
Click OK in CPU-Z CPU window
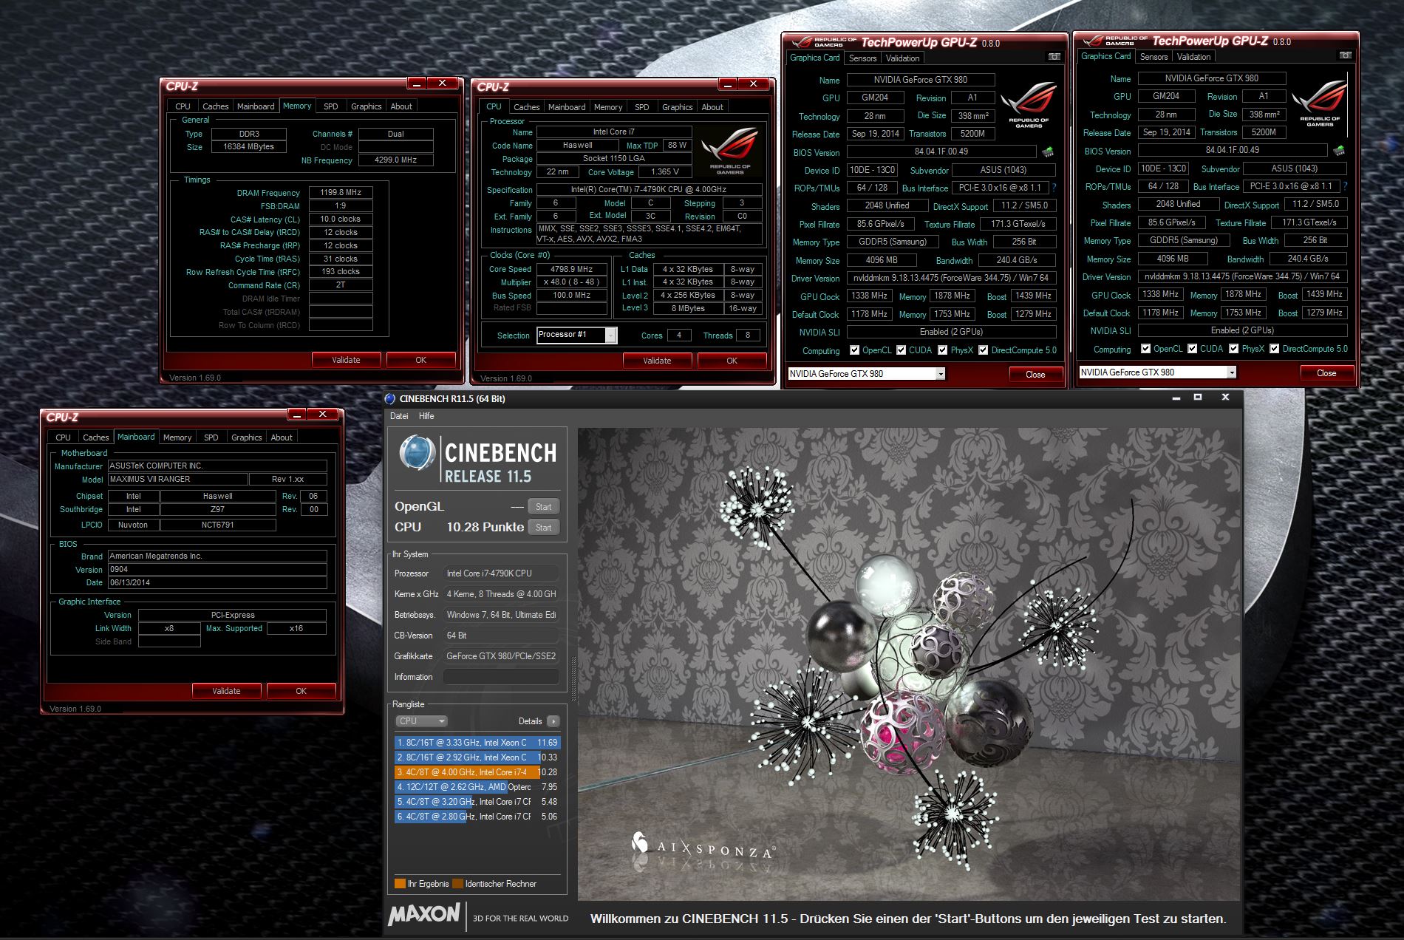pos(732,361)
